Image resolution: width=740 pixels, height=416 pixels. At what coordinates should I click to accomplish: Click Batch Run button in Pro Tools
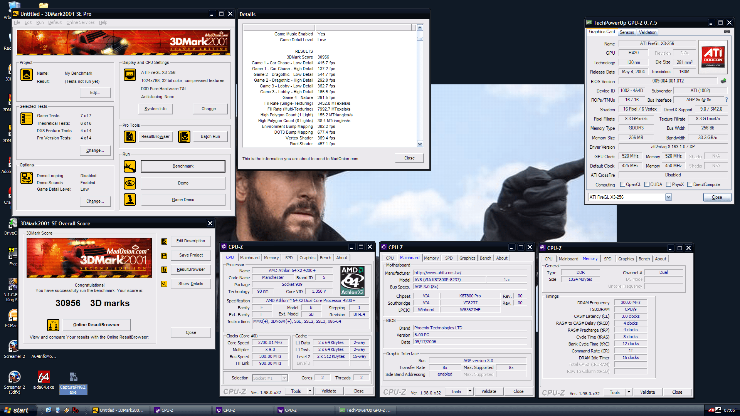(210, 136)
